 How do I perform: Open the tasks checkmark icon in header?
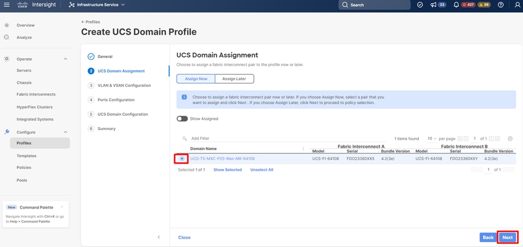click(x=420, y=5)
